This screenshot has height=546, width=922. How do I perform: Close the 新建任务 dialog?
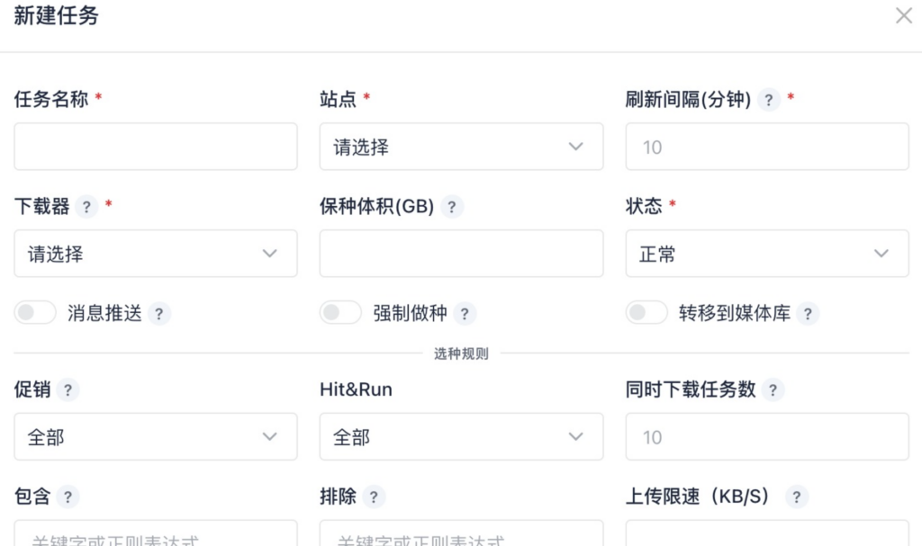coord(903,16)
